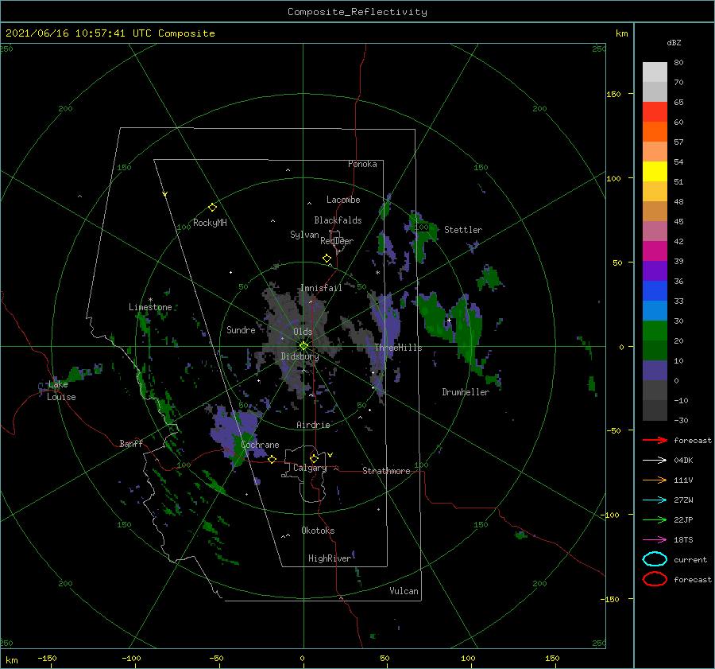Click the Strathmore town label
Image resolution: width=715 pixels, height=669 pixels.
click(386, 471)
